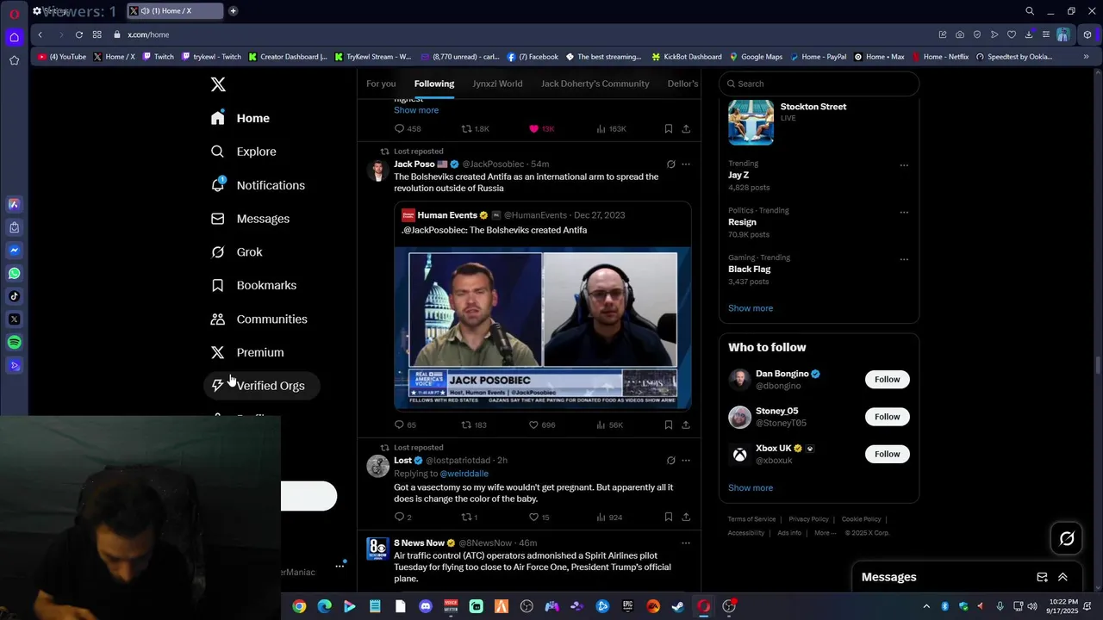This screenshot has height=620, width=1103.
Task: Open Communities in the X sidebar
Action: (x=260, y=319)
